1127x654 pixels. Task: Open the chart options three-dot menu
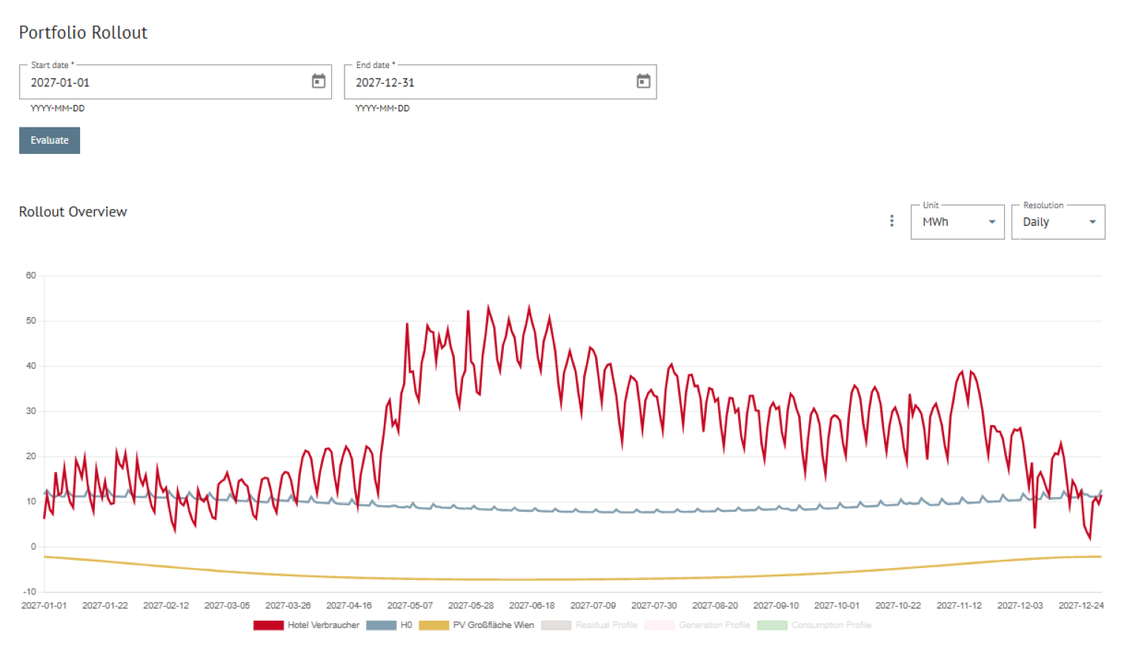(x=891, y=221)
